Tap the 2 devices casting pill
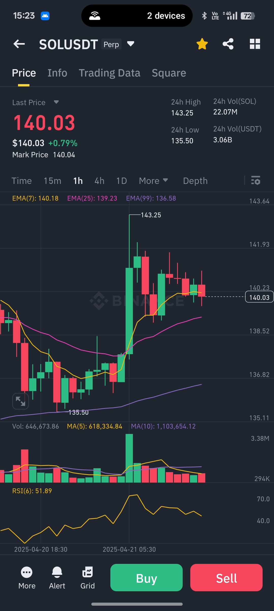Screen dimensions: 274x611 click(x=137, y=16)
